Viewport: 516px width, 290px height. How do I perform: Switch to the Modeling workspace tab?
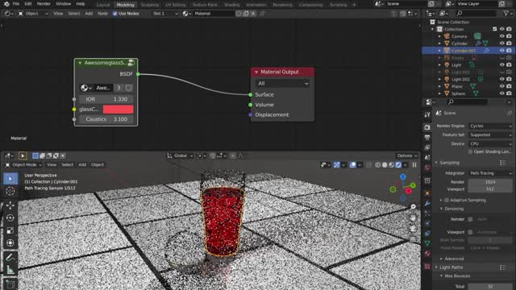pos(126,5)
